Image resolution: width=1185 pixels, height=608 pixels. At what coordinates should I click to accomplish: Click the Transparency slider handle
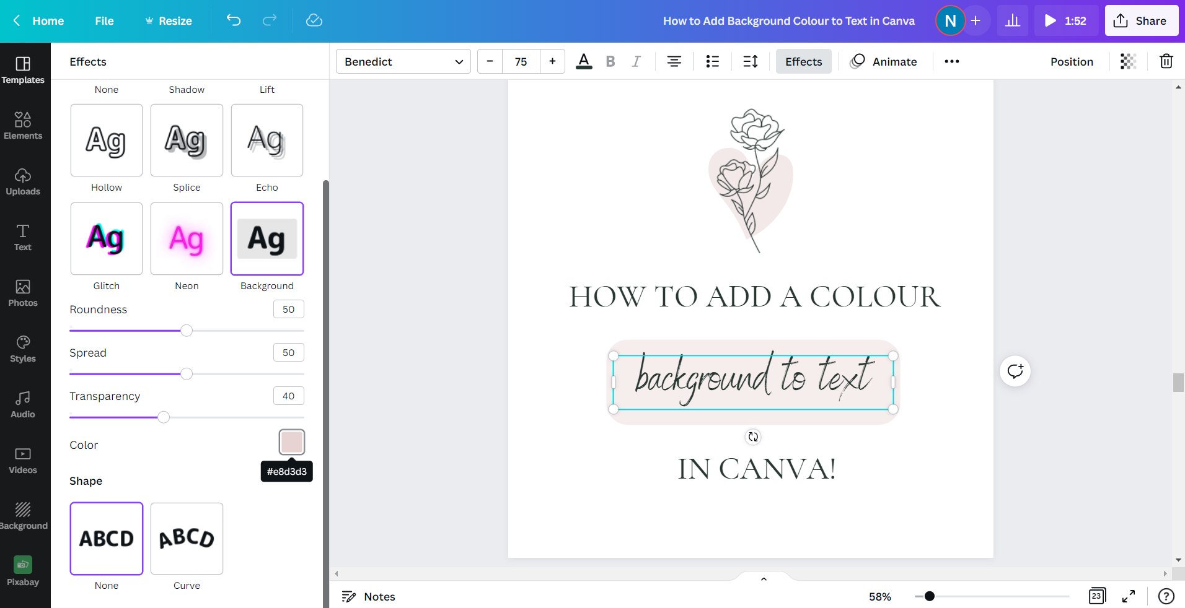coord(164,417)
